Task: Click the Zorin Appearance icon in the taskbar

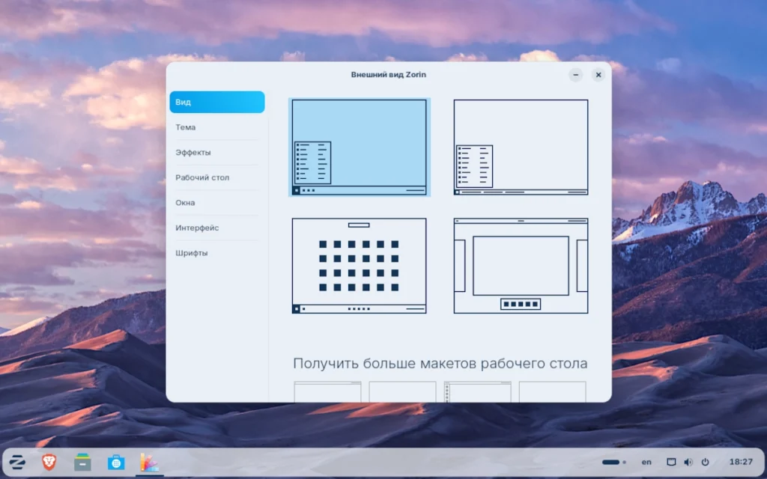Action: (149, 462)
